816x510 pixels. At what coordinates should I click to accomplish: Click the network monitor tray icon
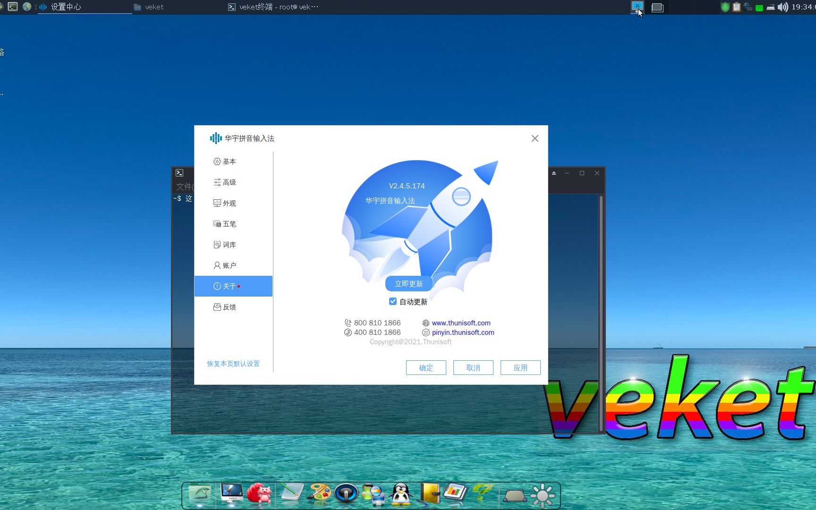click(x=748, y=7)
